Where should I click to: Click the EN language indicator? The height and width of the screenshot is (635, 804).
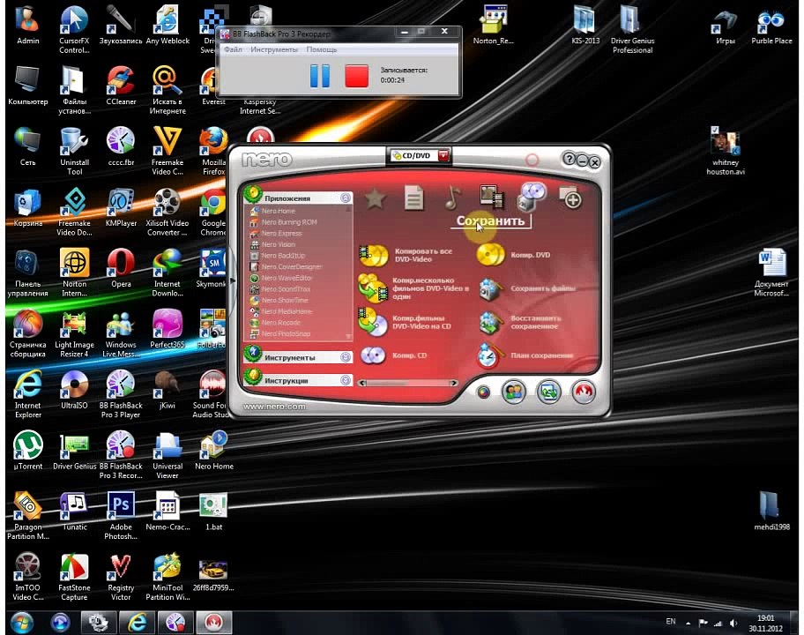[671, 622]
